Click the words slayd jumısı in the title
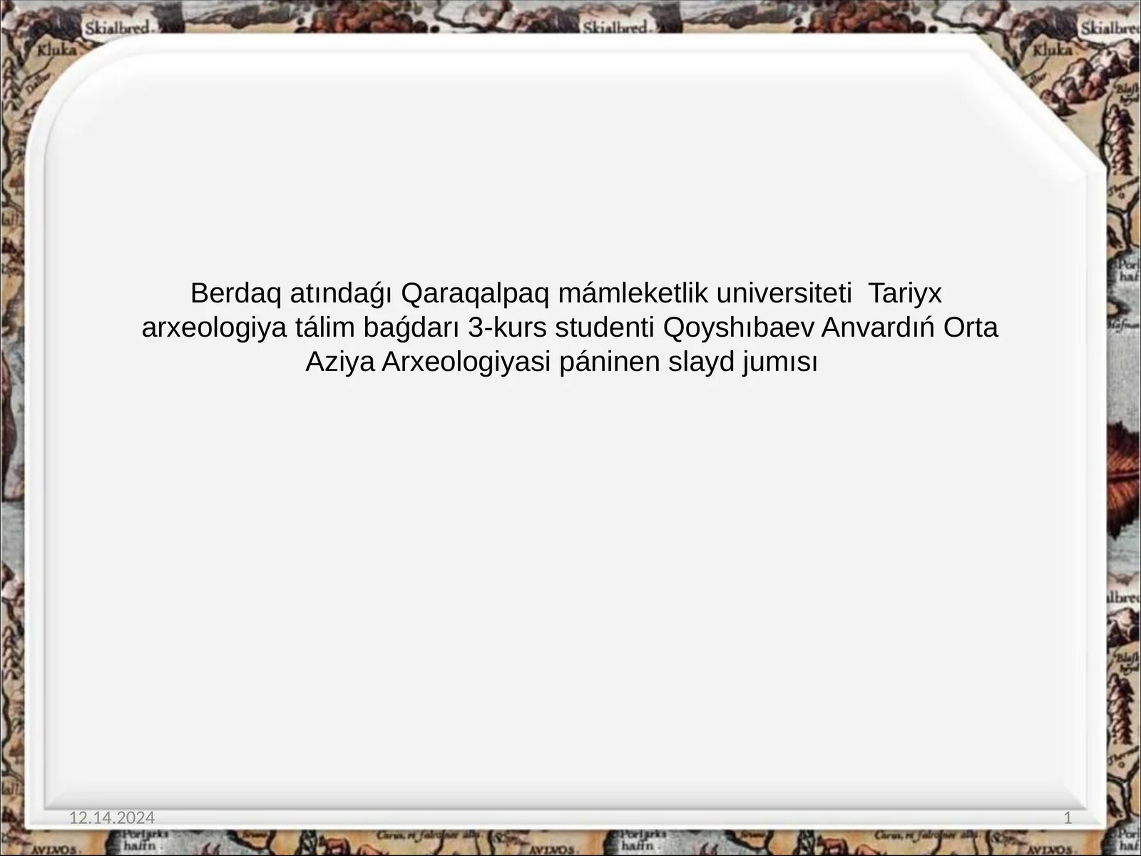This screenshot has width=1141, height=856. 742,362
